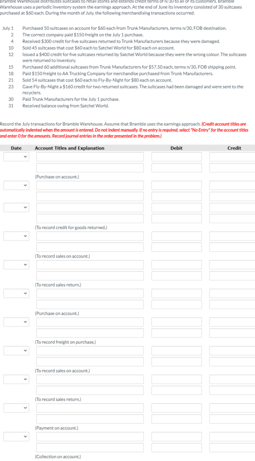Click first-line credit field of Payment on account entry
The width and height of the screenshot is (255, 461).
click(x=232, y=408)
